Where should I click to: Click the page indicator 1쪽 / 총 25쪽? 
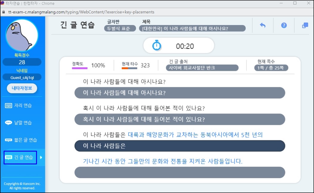(271, 68)
